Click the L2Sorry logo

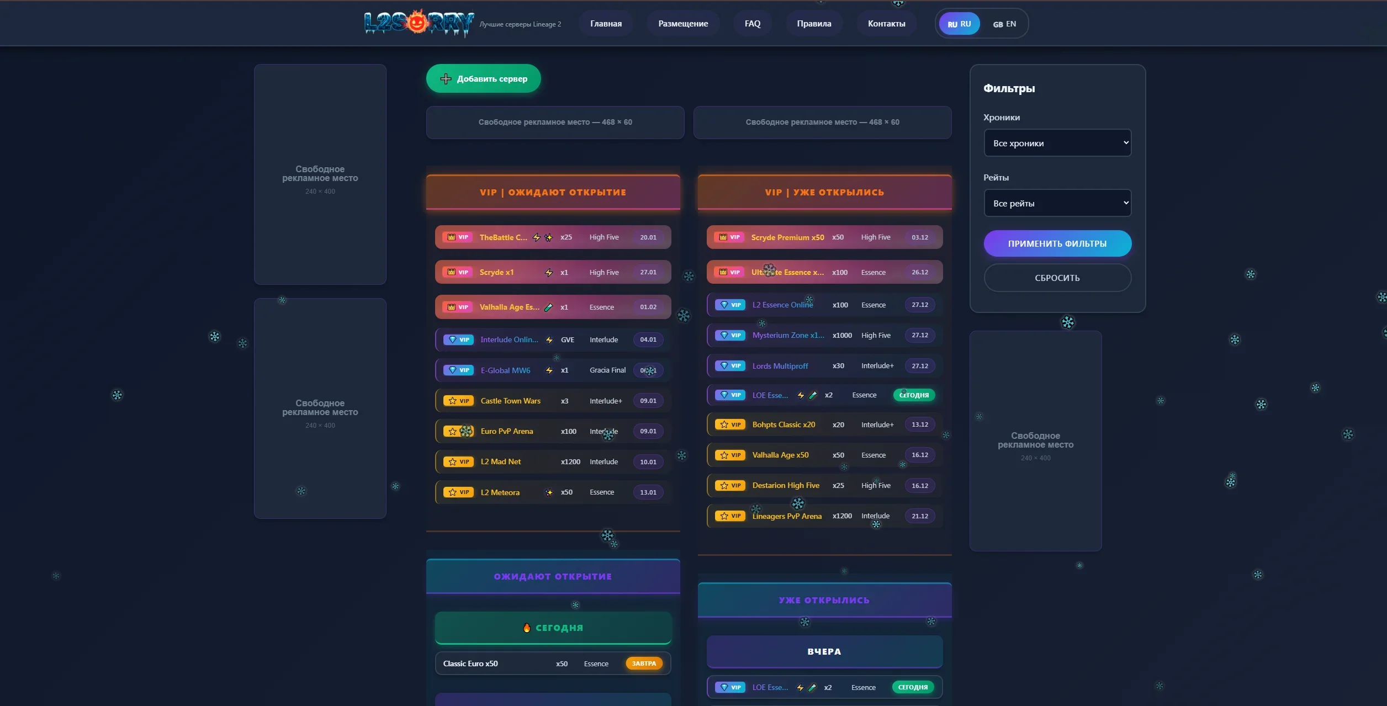point(419,23)
